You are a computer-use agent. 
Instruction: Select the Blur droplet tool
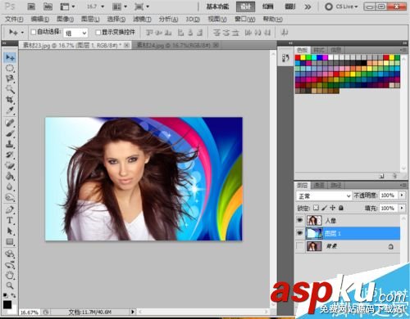coord(10,186)
